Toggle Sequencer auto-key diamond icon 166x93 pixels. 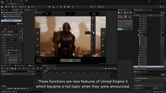pyautogui.click(x=37, y=68)
